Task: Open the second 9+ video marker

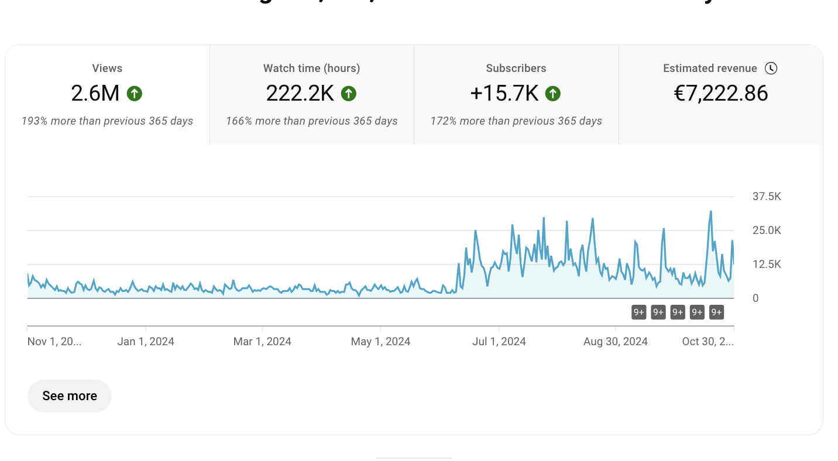Action: (x=658, y=312)
